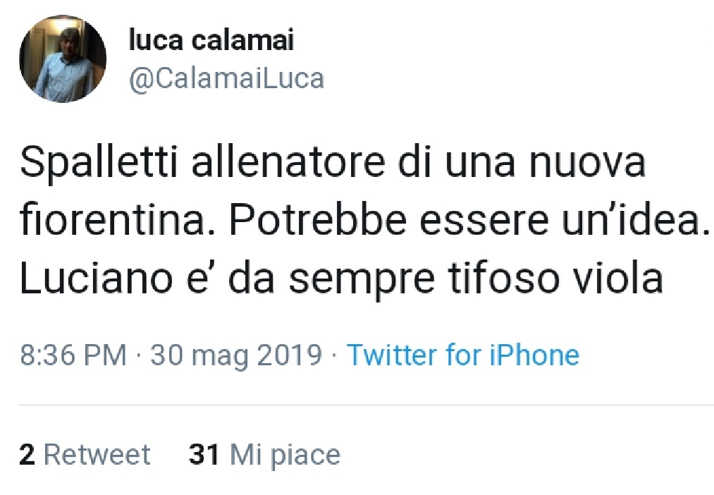The width and height of the screenshot is (714, 495).
Task: Click the likes count number "31"
Action: click(x=204, y=455)
